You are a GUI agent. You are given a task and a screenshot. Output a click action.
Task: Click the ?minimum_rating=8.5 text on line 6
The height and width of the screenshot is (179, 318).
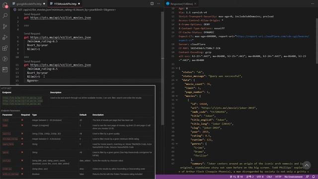(x=42, y=41)
